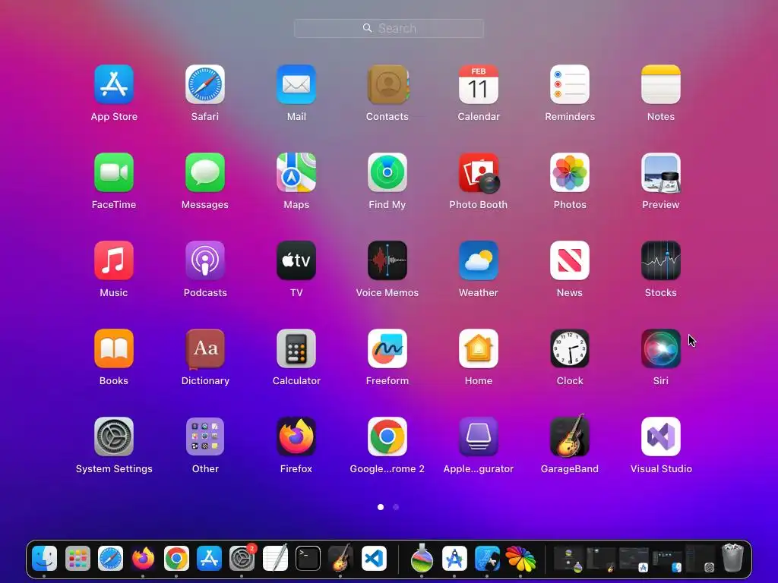The image size is (778, 583).
Task: Open Voice Memos
Action: pyautogui.click(x=387, y=260)
